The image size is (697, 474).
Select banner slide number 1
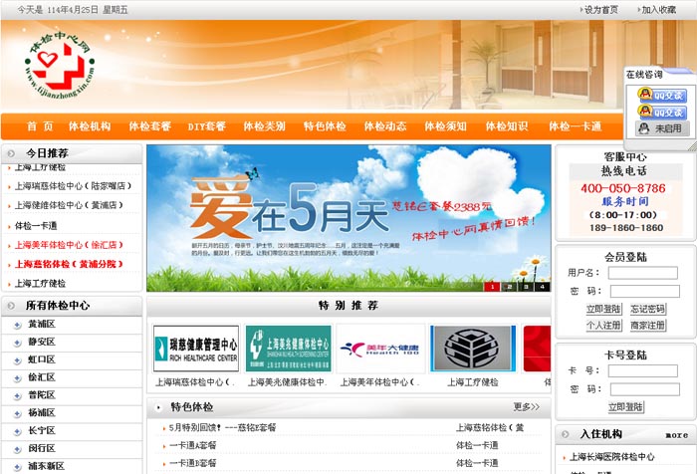pyautogui.click(x=492, y=287)
